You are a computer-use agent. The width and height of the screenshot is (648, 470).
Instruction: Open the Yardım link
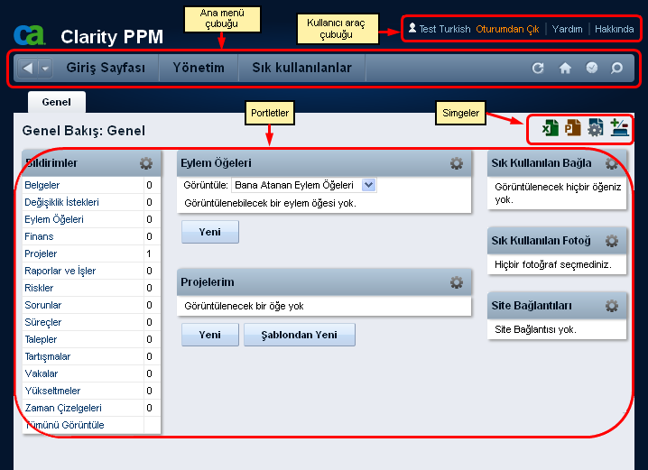[x=567, y=29]
